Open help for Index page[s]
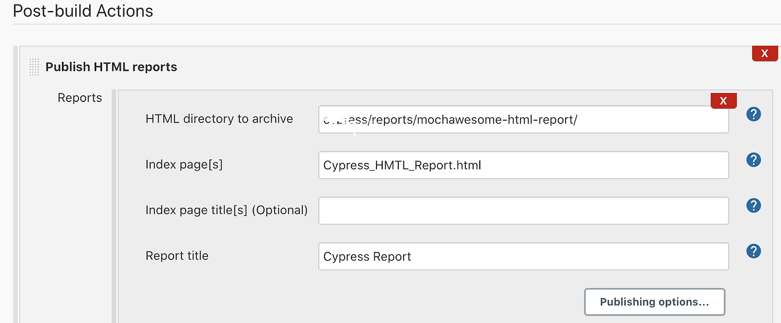 click(754, 160)
